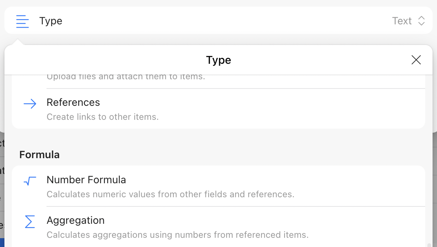Choose Number Formula as the type

pos(86,180)
